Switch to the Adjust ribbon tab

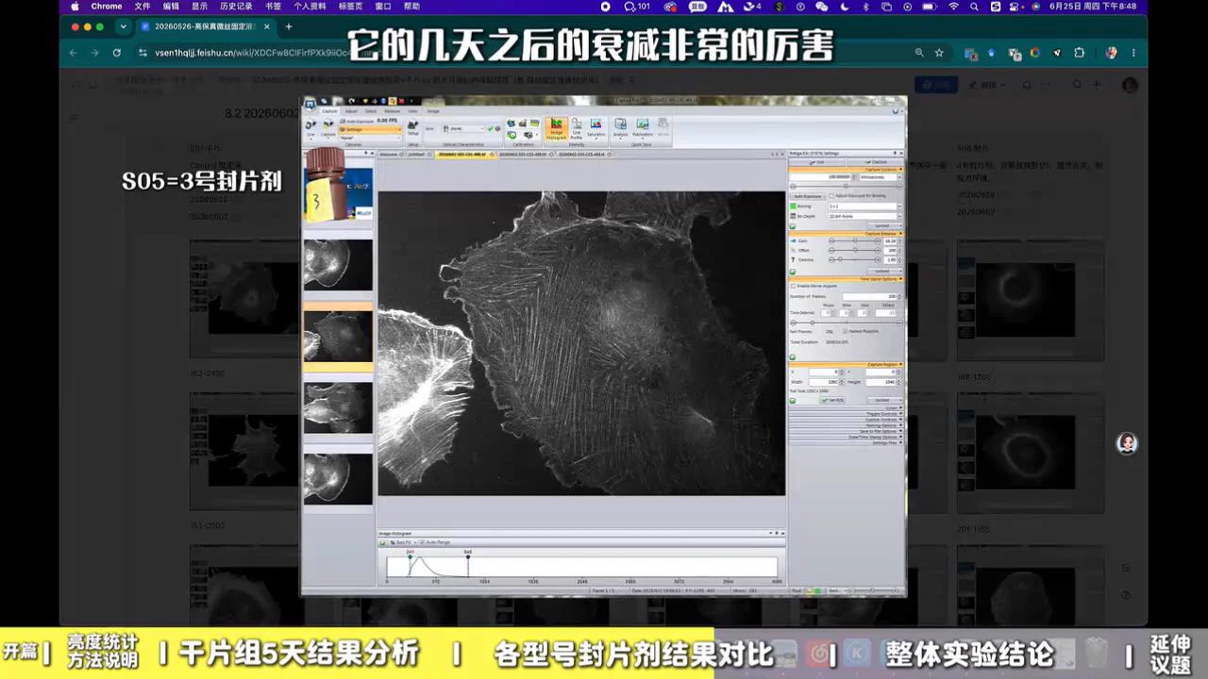coord(351,111)
